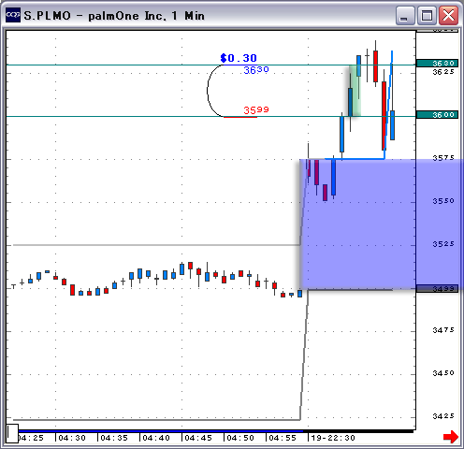Click the CQG application icon in title bar
This screenshot has width=464, height=449.
coord(13,15)
